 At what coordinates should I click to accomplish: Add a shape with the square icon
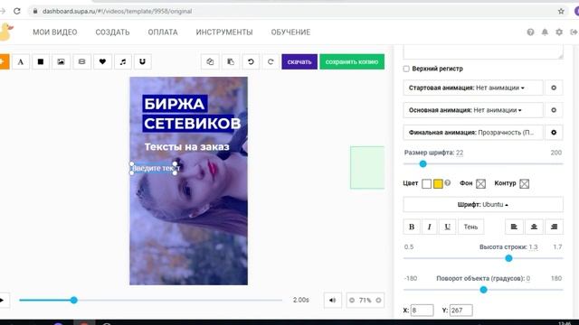click(41, 62)
